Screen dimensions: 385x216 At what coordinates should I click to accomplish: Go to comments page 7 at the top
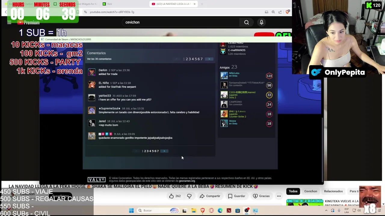pyautogui.click(x=202, y=59)
